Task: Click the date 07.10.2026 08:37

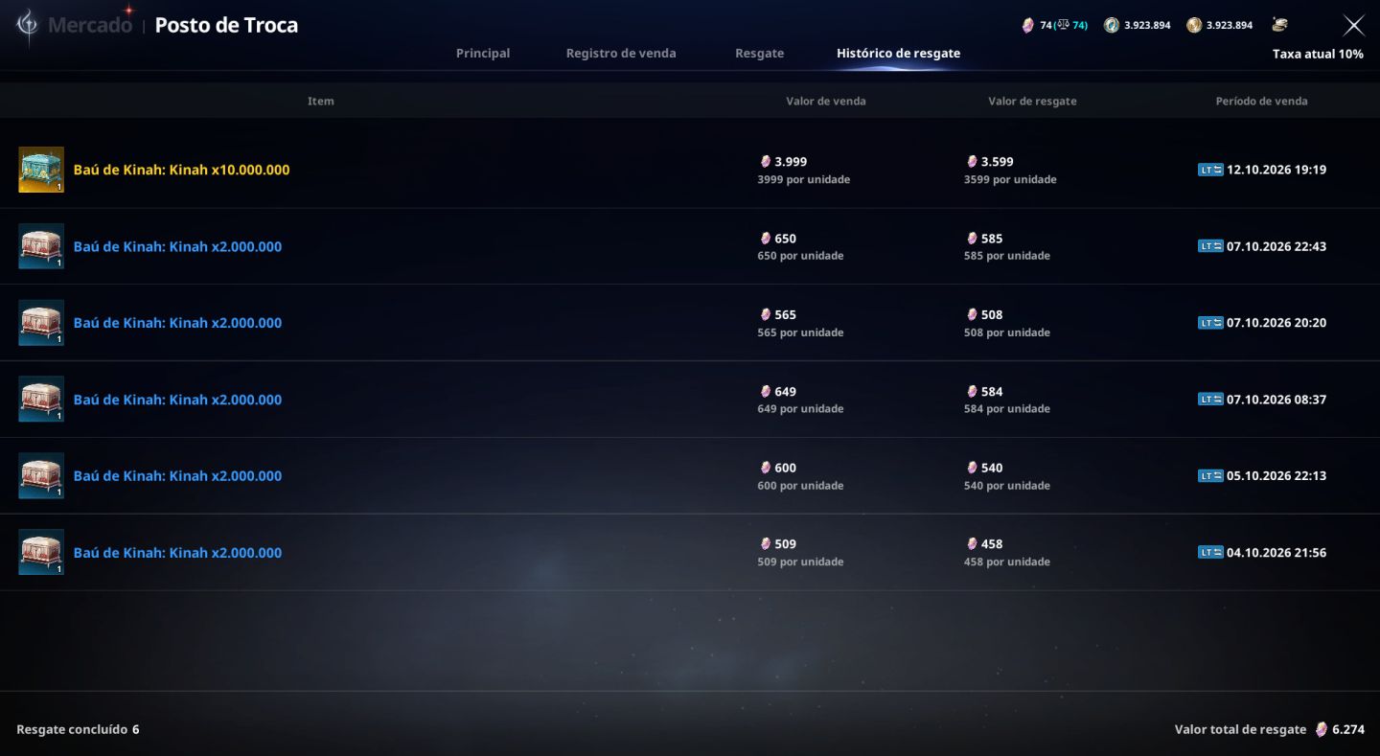Action: coord(1276,400)
